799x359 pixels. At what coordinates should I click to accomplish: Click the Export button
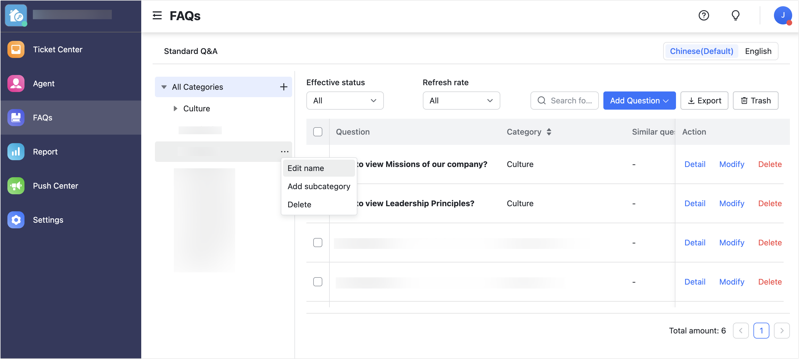704,101
